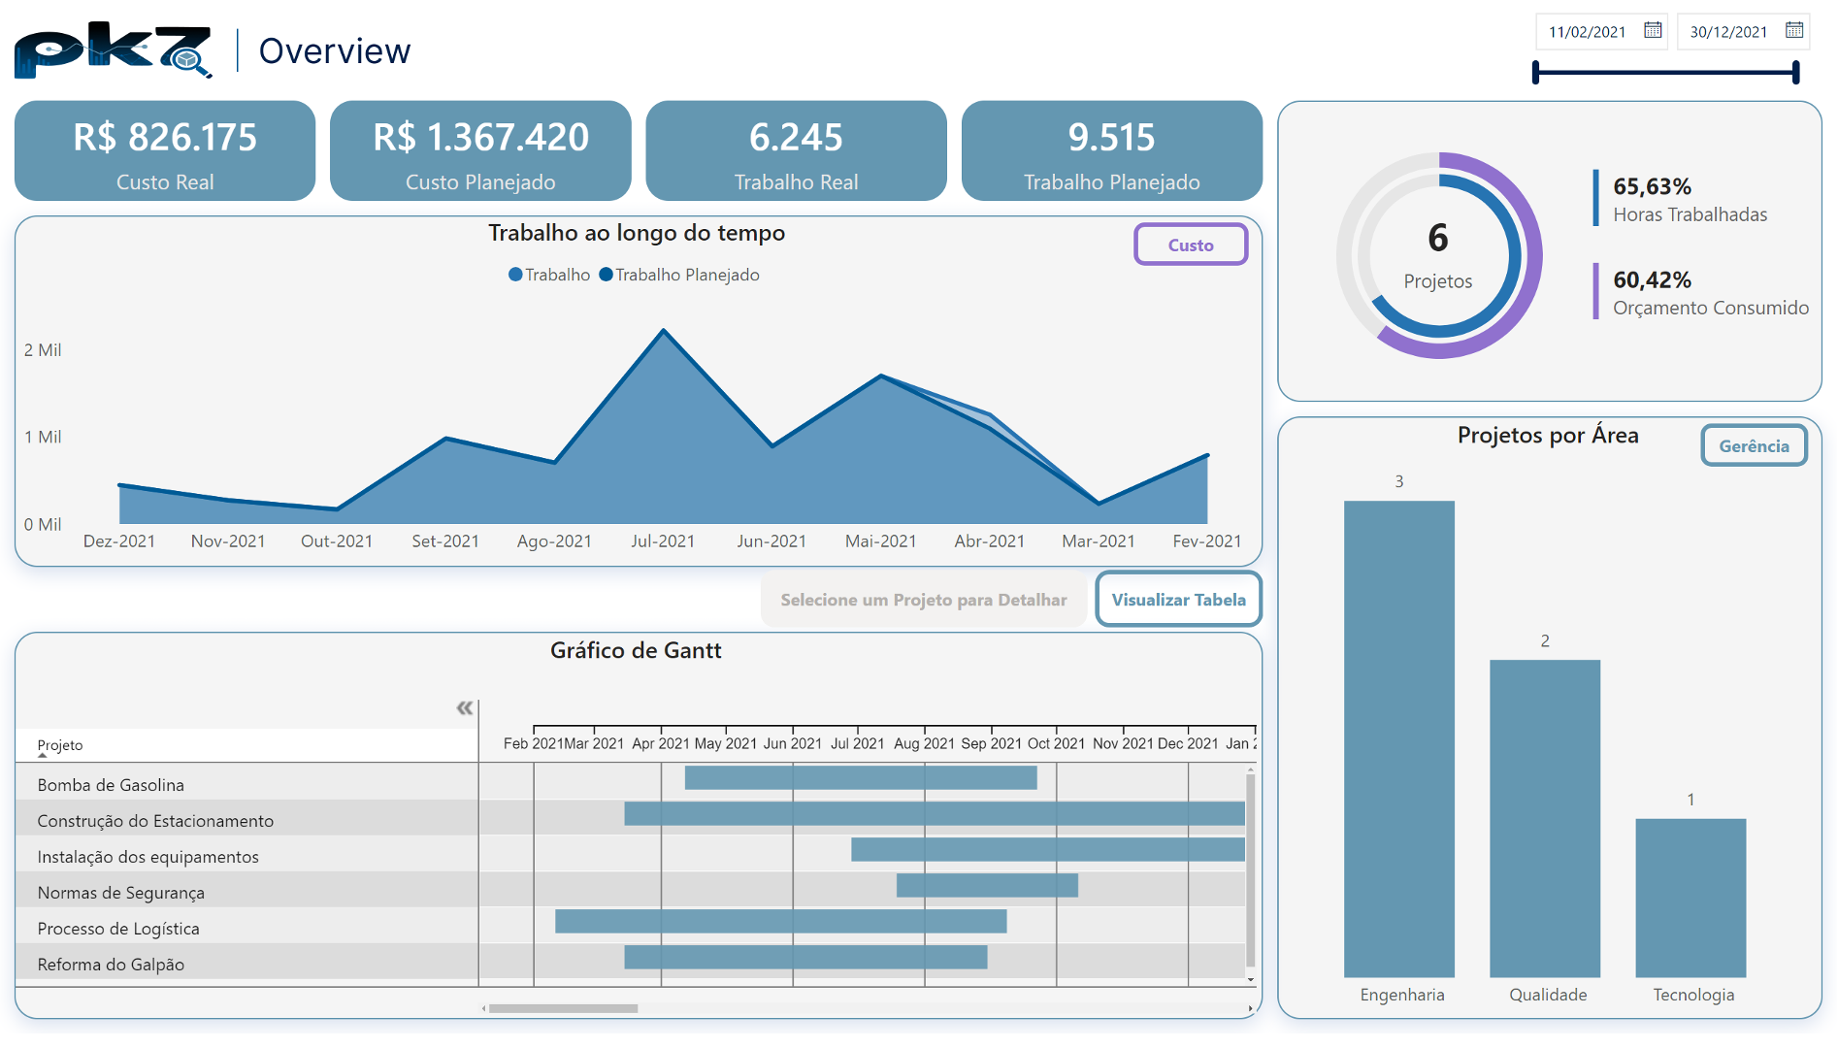Click the Gantt vertical scrollbar down arrow
The height and width of the screenshot is (1048, 1838).
point(1251,980)
